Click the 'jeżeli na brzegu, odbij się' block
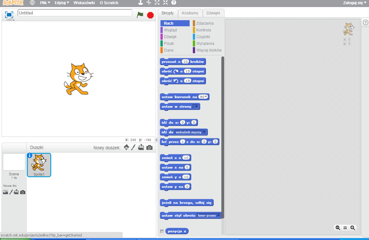 tap(187, 203)
